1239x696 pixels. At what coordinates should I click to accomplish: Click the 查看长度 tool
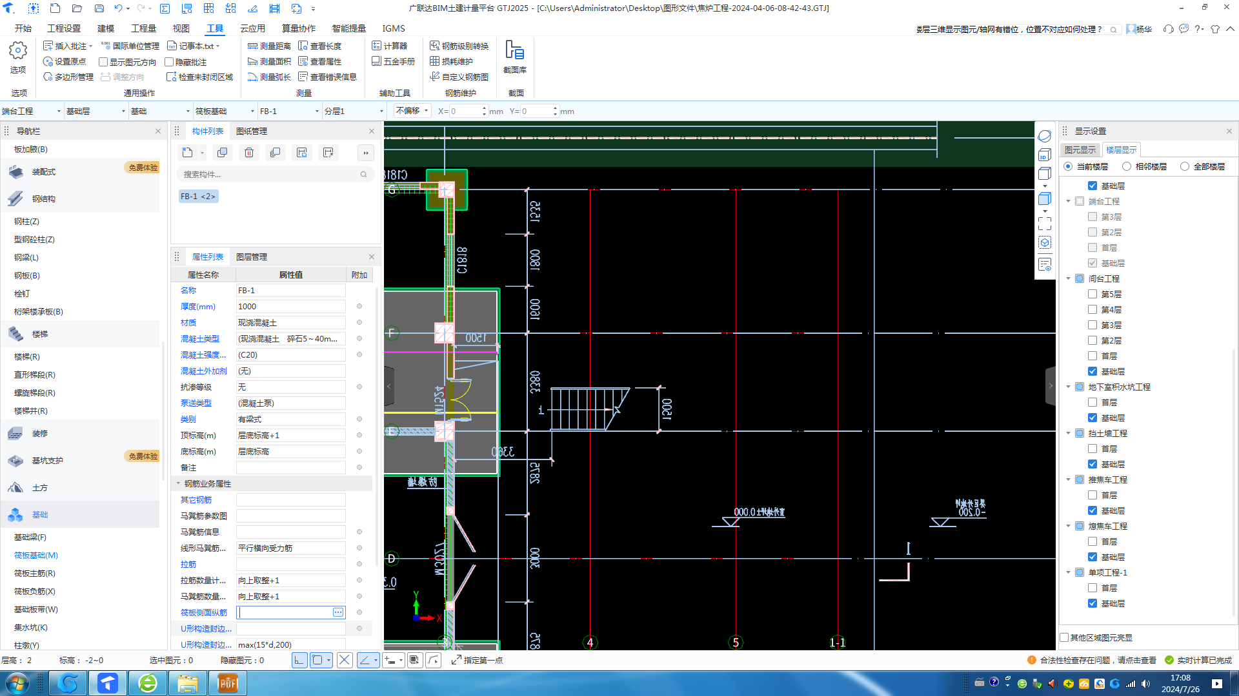coord(320,46)
